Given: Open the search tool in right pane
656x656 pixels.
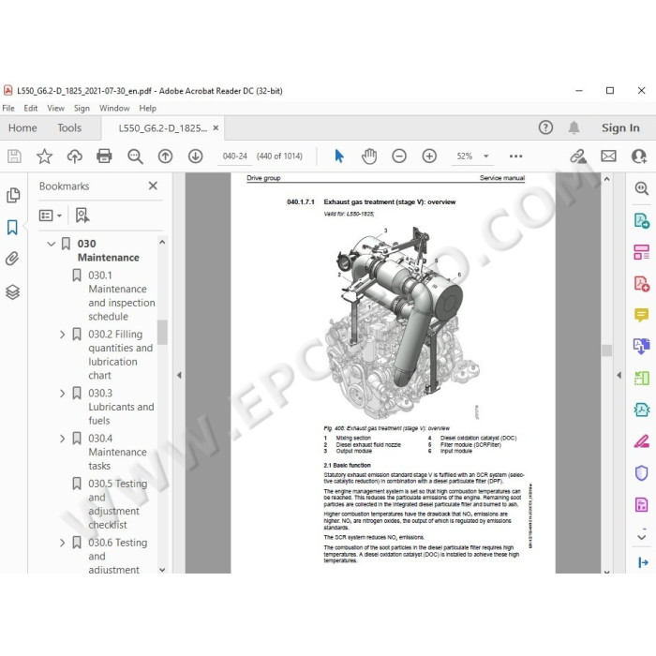Looking at the screenshot, I should 641,188.
